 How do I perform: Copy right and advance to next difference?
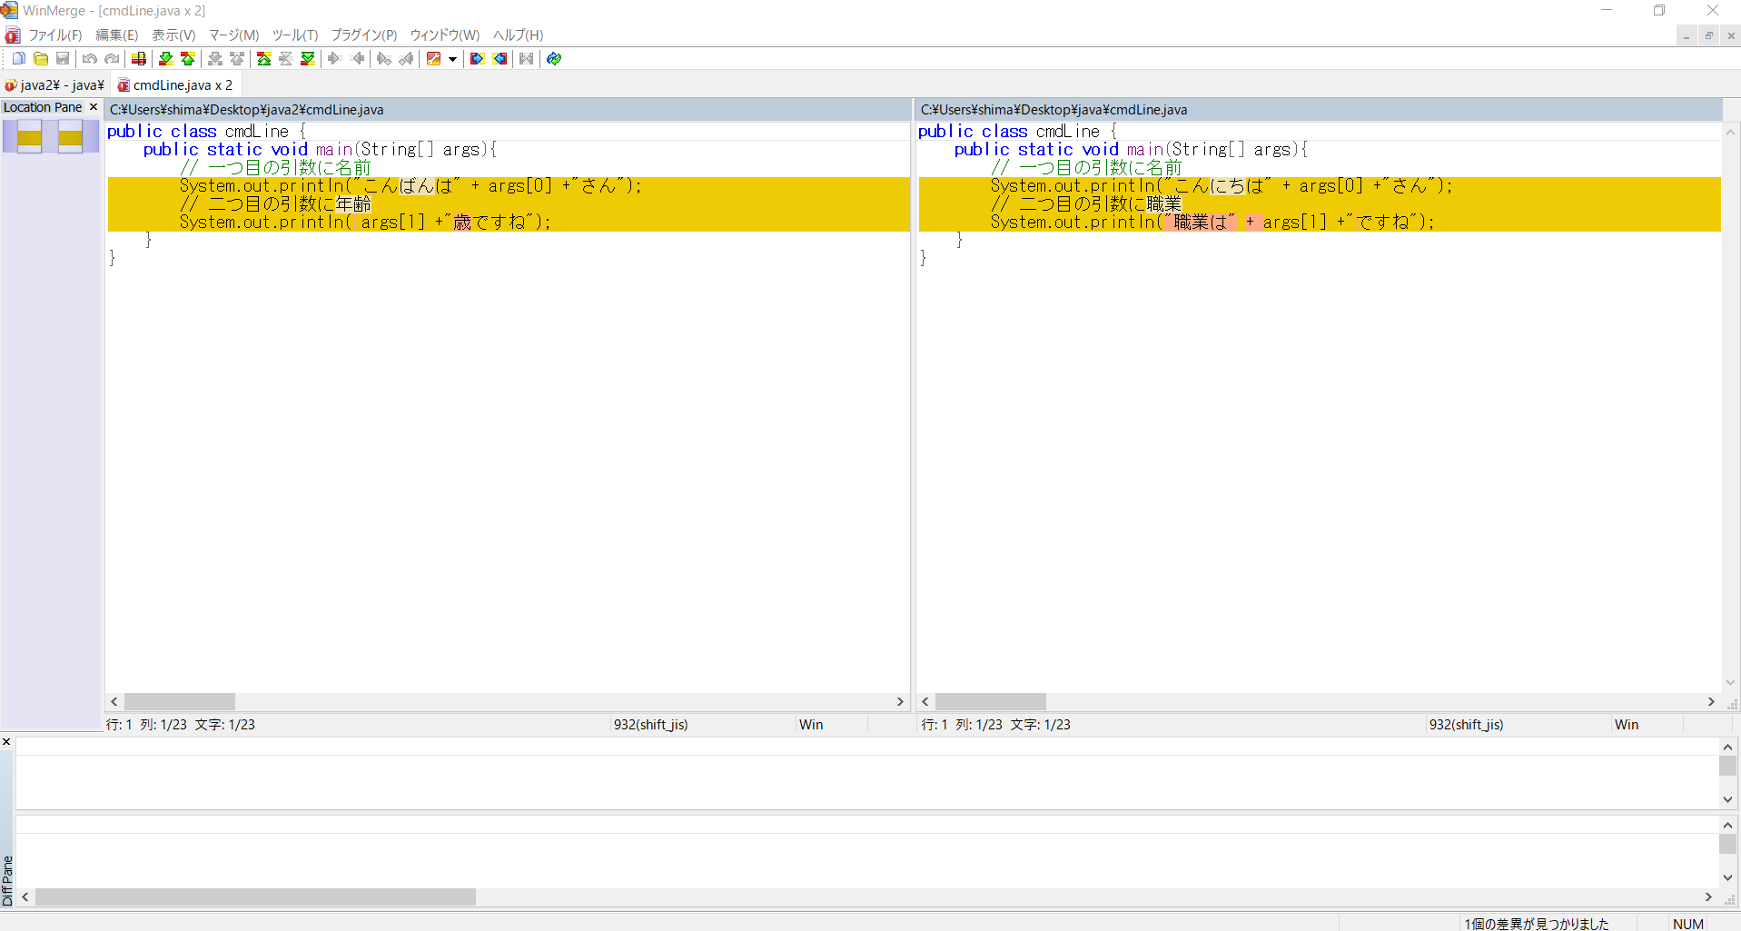[384, 59]
